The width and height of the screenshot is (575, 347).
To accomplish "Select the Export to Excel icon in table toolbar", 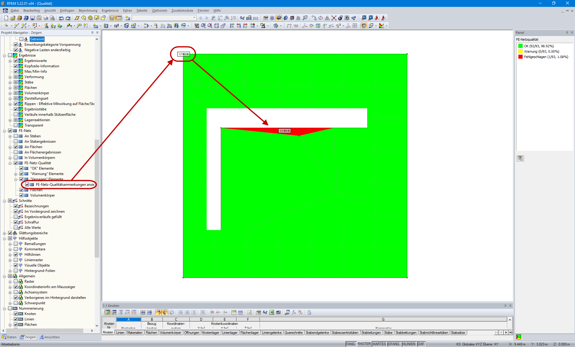I will coord(272,312).
